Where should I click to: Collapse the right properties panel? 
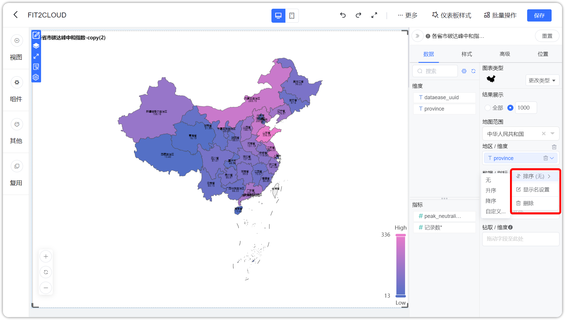(x=417, y=36)
